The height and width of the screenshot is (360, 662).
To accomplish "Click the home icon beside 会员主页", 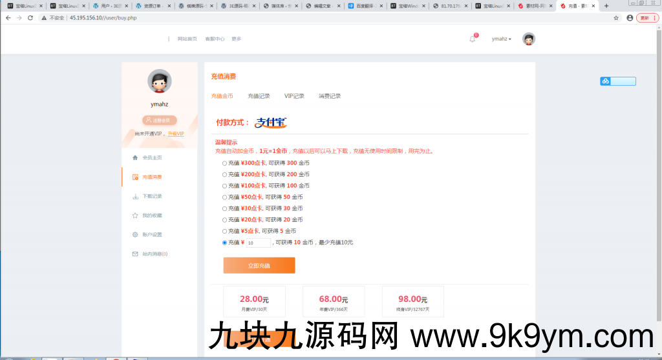I will coord(135,157).
